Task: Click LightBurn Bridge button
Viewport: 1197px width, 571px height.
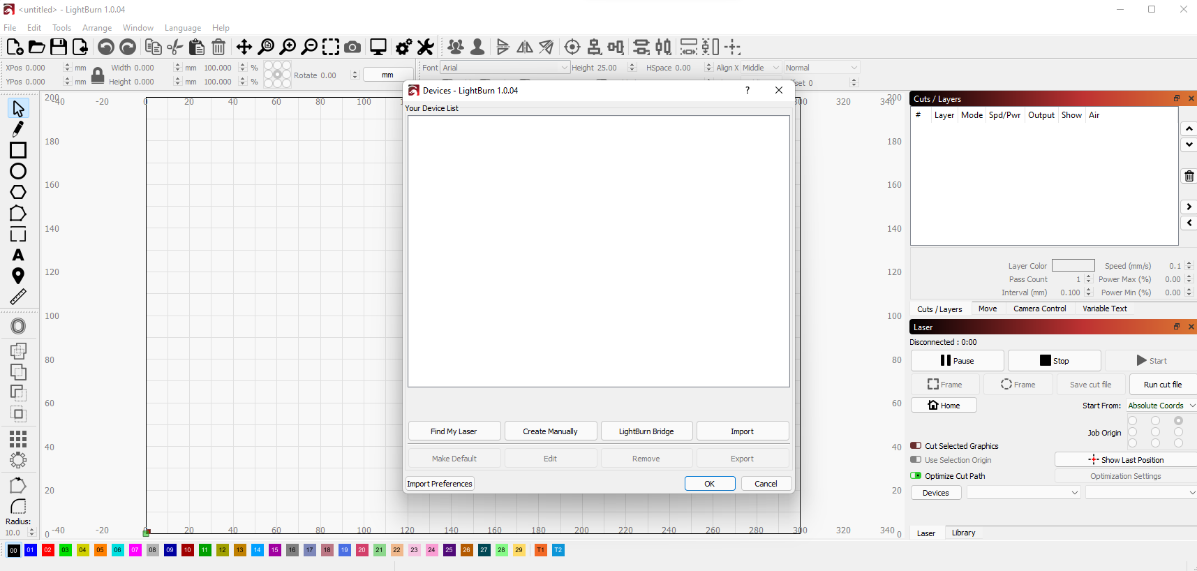Action: tap(646, 431)
